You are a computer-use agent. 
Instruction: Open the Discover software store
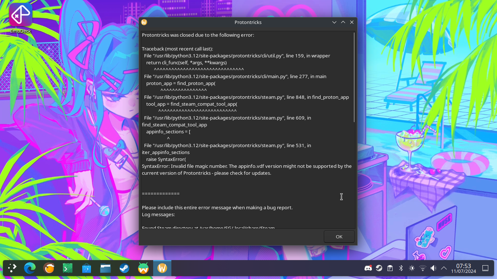[x=87, y=268]
